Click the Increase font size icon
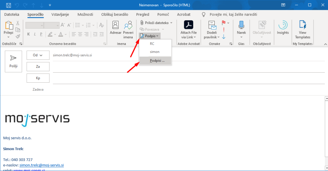This screenshot has height=171, width=328. click(62, 25)
